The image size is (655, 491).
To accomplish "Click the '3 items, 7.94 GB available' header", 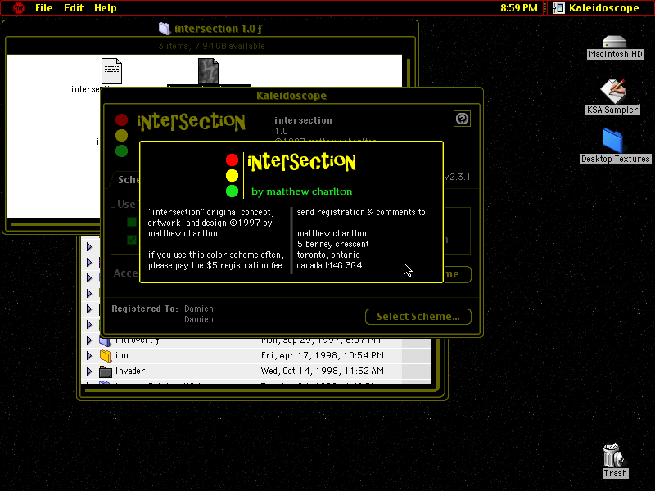I will pos(211,46).
